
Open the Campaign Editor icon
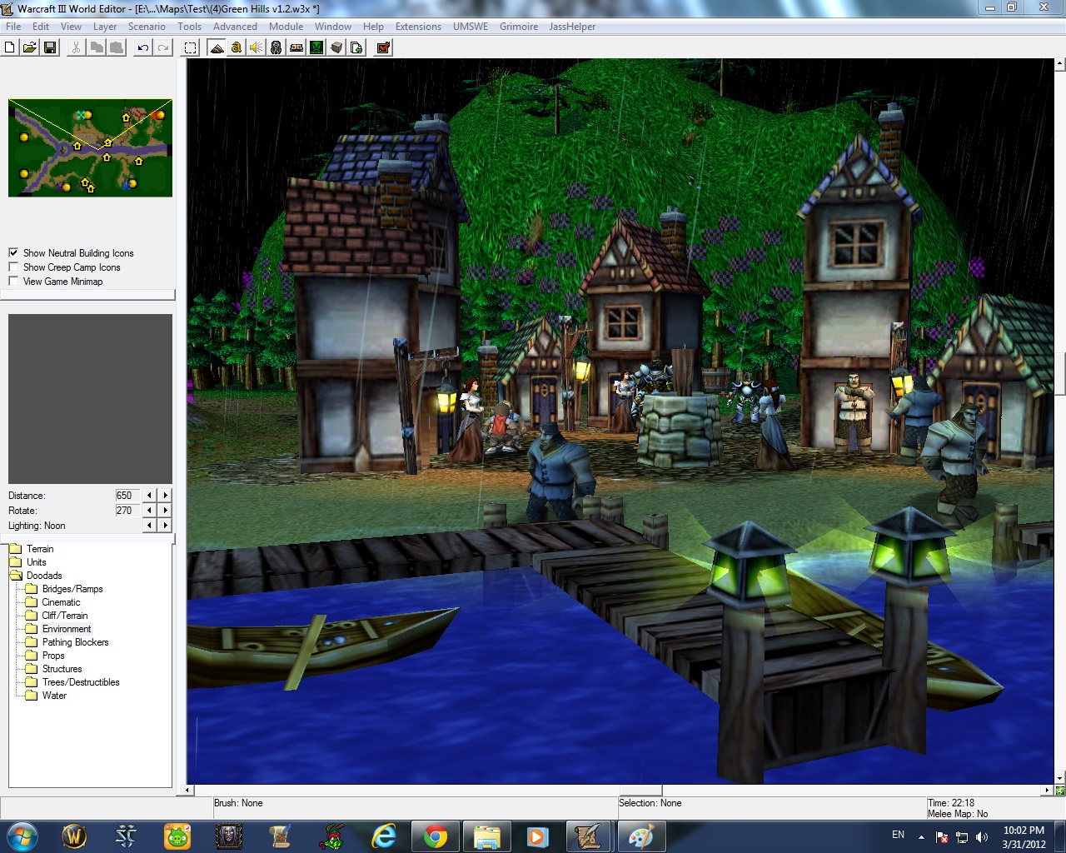(296, 47)
